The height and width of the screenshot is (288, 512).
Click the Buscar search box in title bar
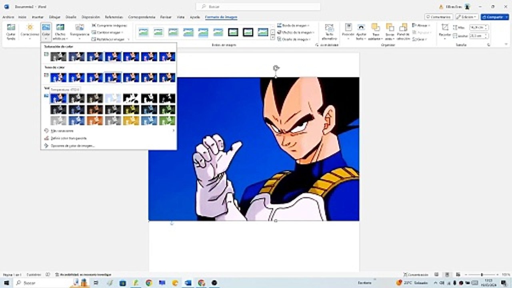[x=258, y=6]
